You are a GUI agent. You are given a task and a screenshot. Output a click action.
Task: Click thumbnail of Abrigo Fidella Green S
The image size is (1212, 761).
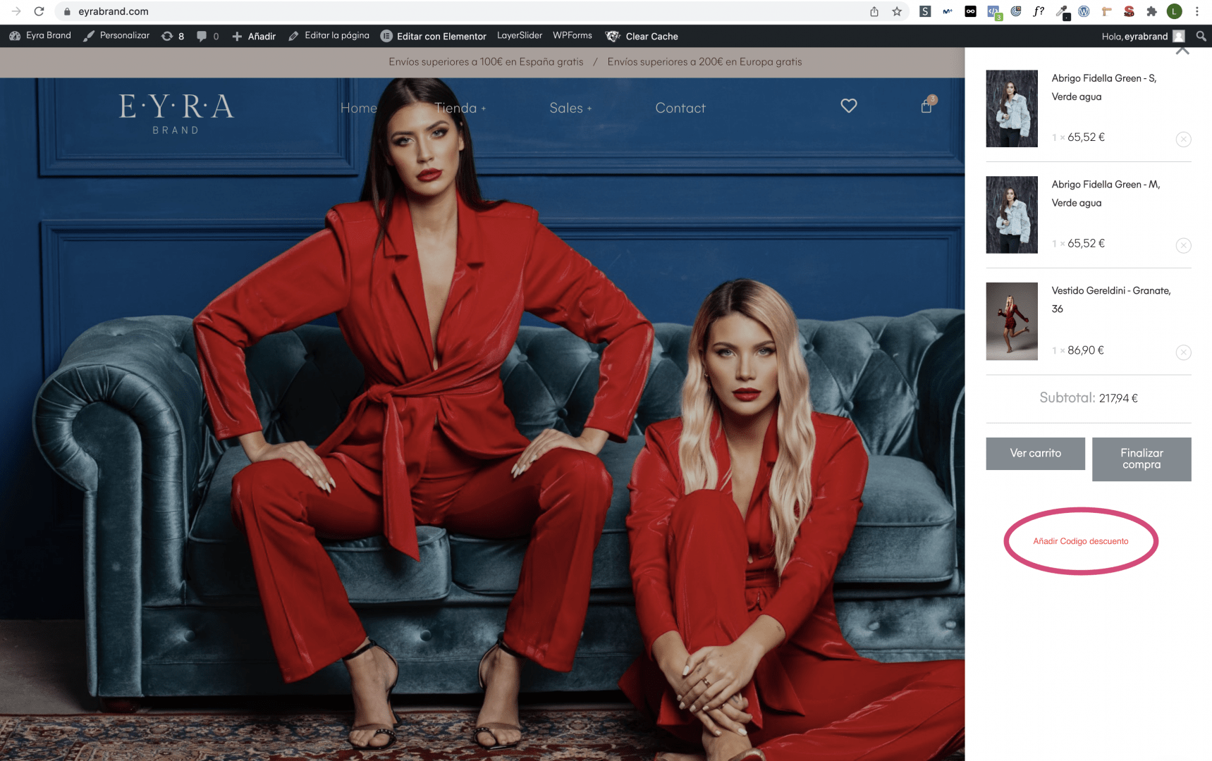[x=1012, y=109]
